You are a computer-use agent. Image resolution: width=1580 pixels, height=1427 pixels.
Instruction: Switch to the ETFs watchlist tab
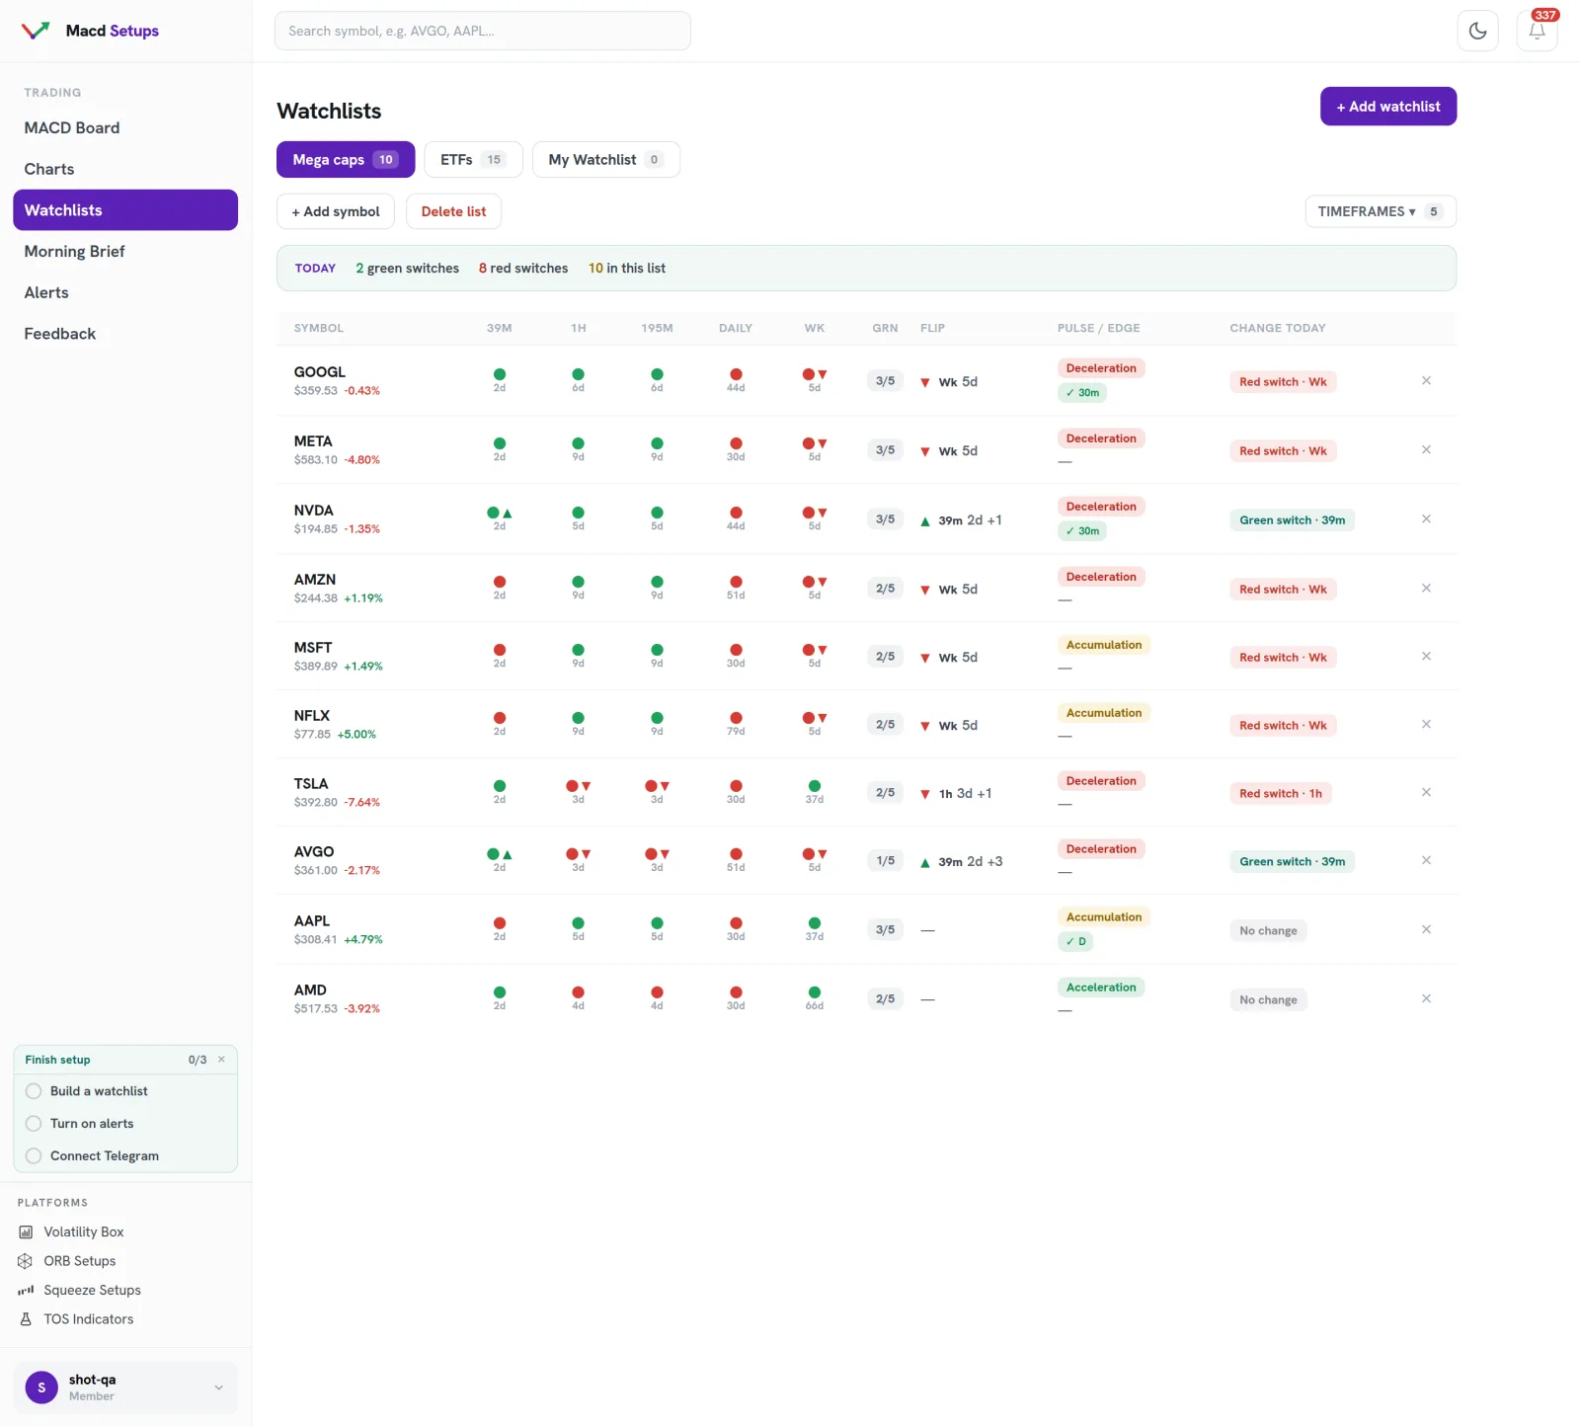pyautogui.click(x=473, y=160)
